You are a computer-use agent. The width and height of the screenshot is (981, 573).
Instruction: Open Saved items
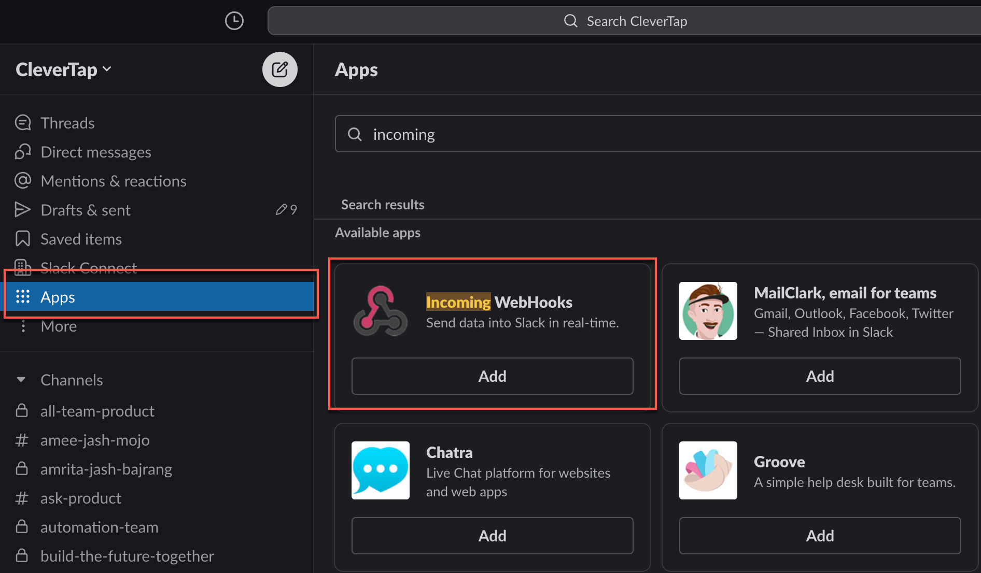(x=157, y=239)
